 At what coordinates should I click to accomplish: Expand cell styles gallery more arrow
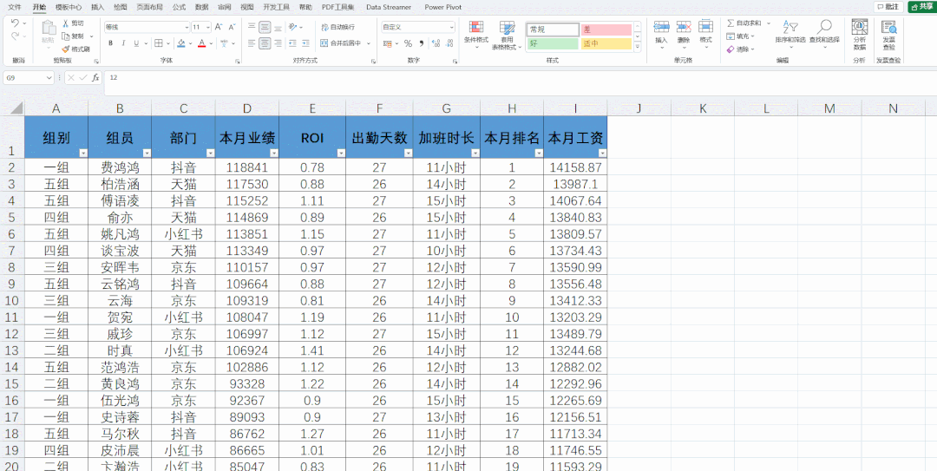pos(638,46)
